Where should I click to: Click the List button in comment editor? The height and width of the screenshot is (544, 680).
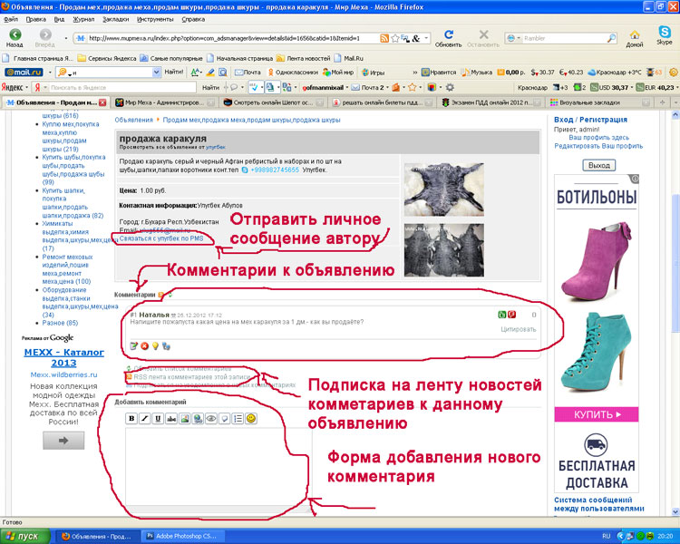(x=238, y=418)
